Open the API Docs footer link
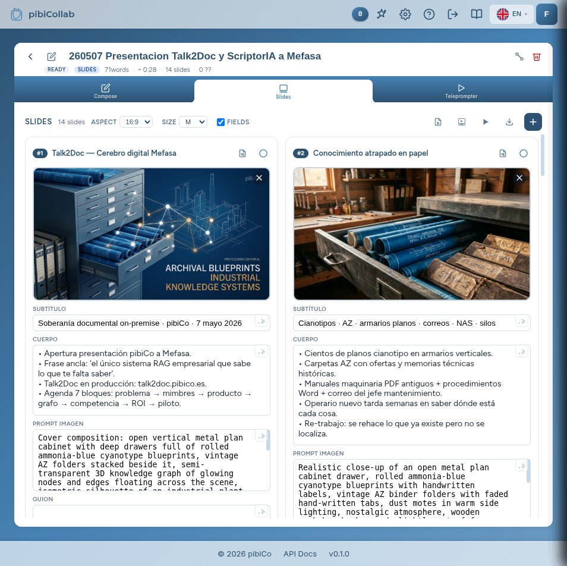The height and width of the screenshot is (566, 567). click(x=300, y=554)
